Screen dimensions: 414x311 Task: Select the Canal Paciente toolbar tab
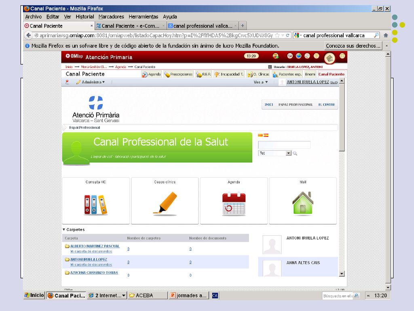pyautogui.click(x=332, y=75)
